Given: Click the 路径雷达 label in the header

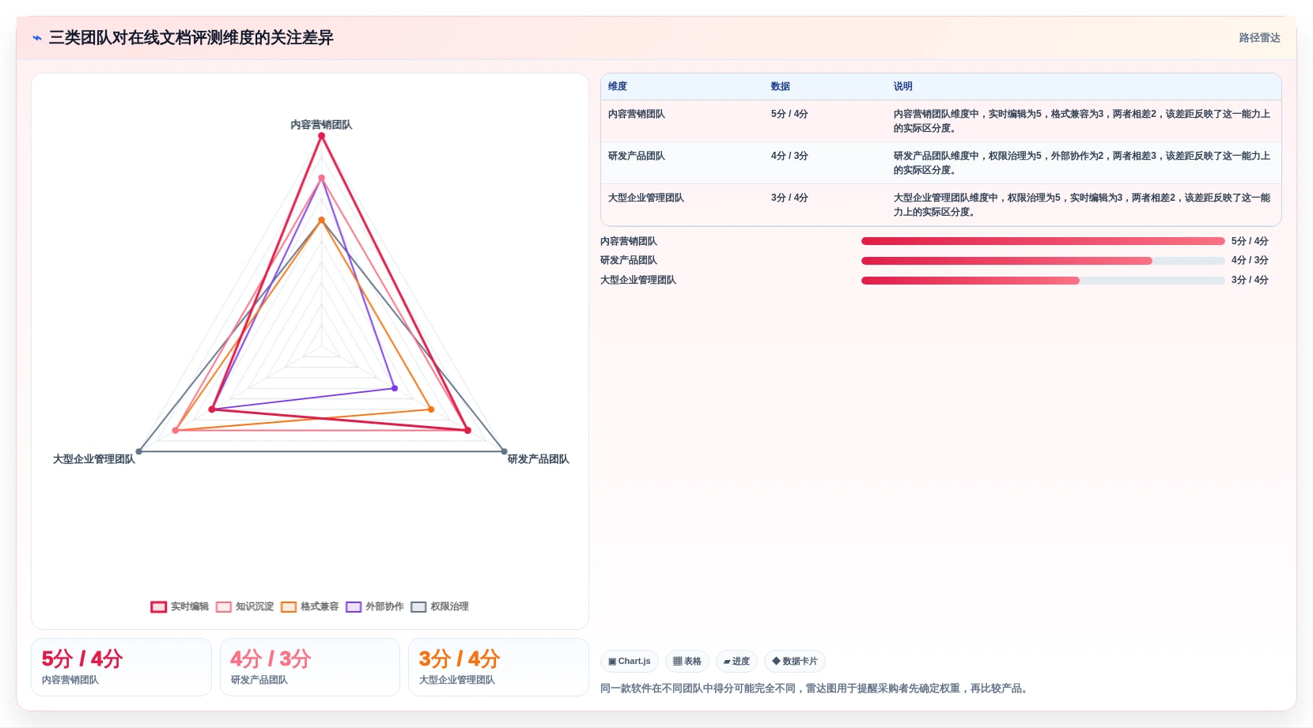Looking at the screenshot, I should click(1259, 38).
